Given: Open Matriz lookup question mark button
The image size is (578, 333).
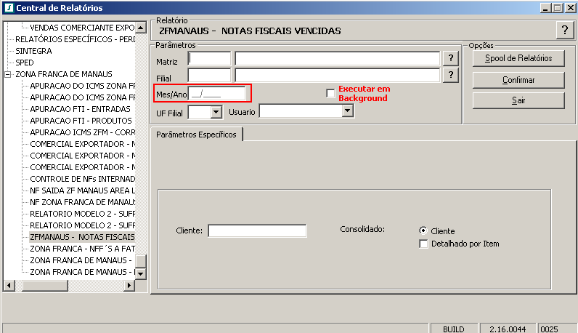Looking at the screenshot, I should (x=450, y=58).
